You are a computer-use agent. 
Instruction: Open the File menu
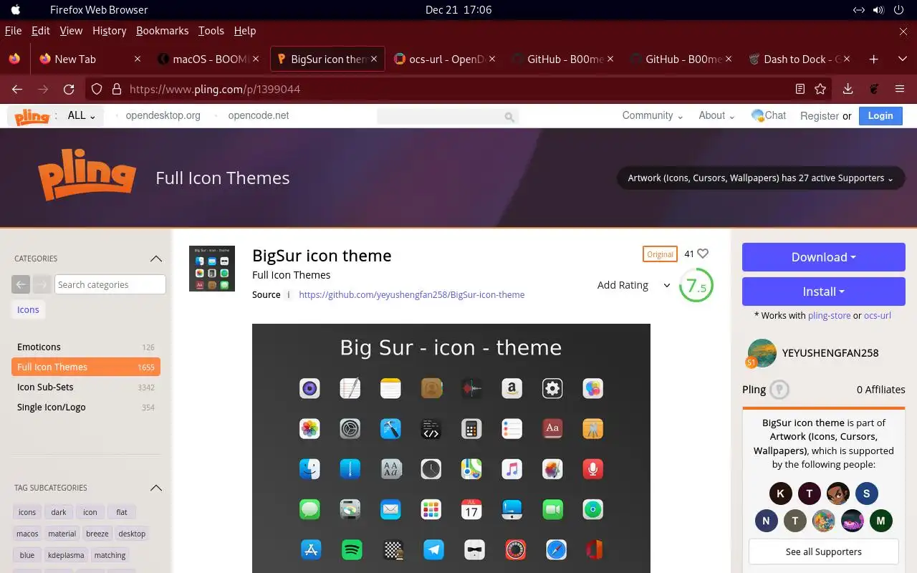click(13, 31)
